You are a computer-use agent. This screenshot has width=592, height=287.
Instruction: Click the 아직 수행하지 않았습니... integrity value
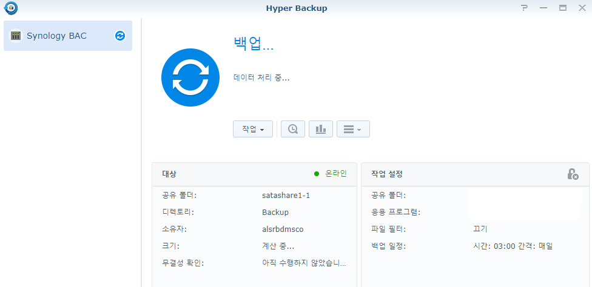304,263
